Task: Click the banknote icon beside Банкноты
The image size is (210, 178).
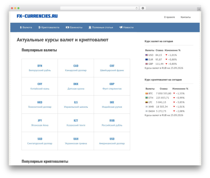Action: 68,27
